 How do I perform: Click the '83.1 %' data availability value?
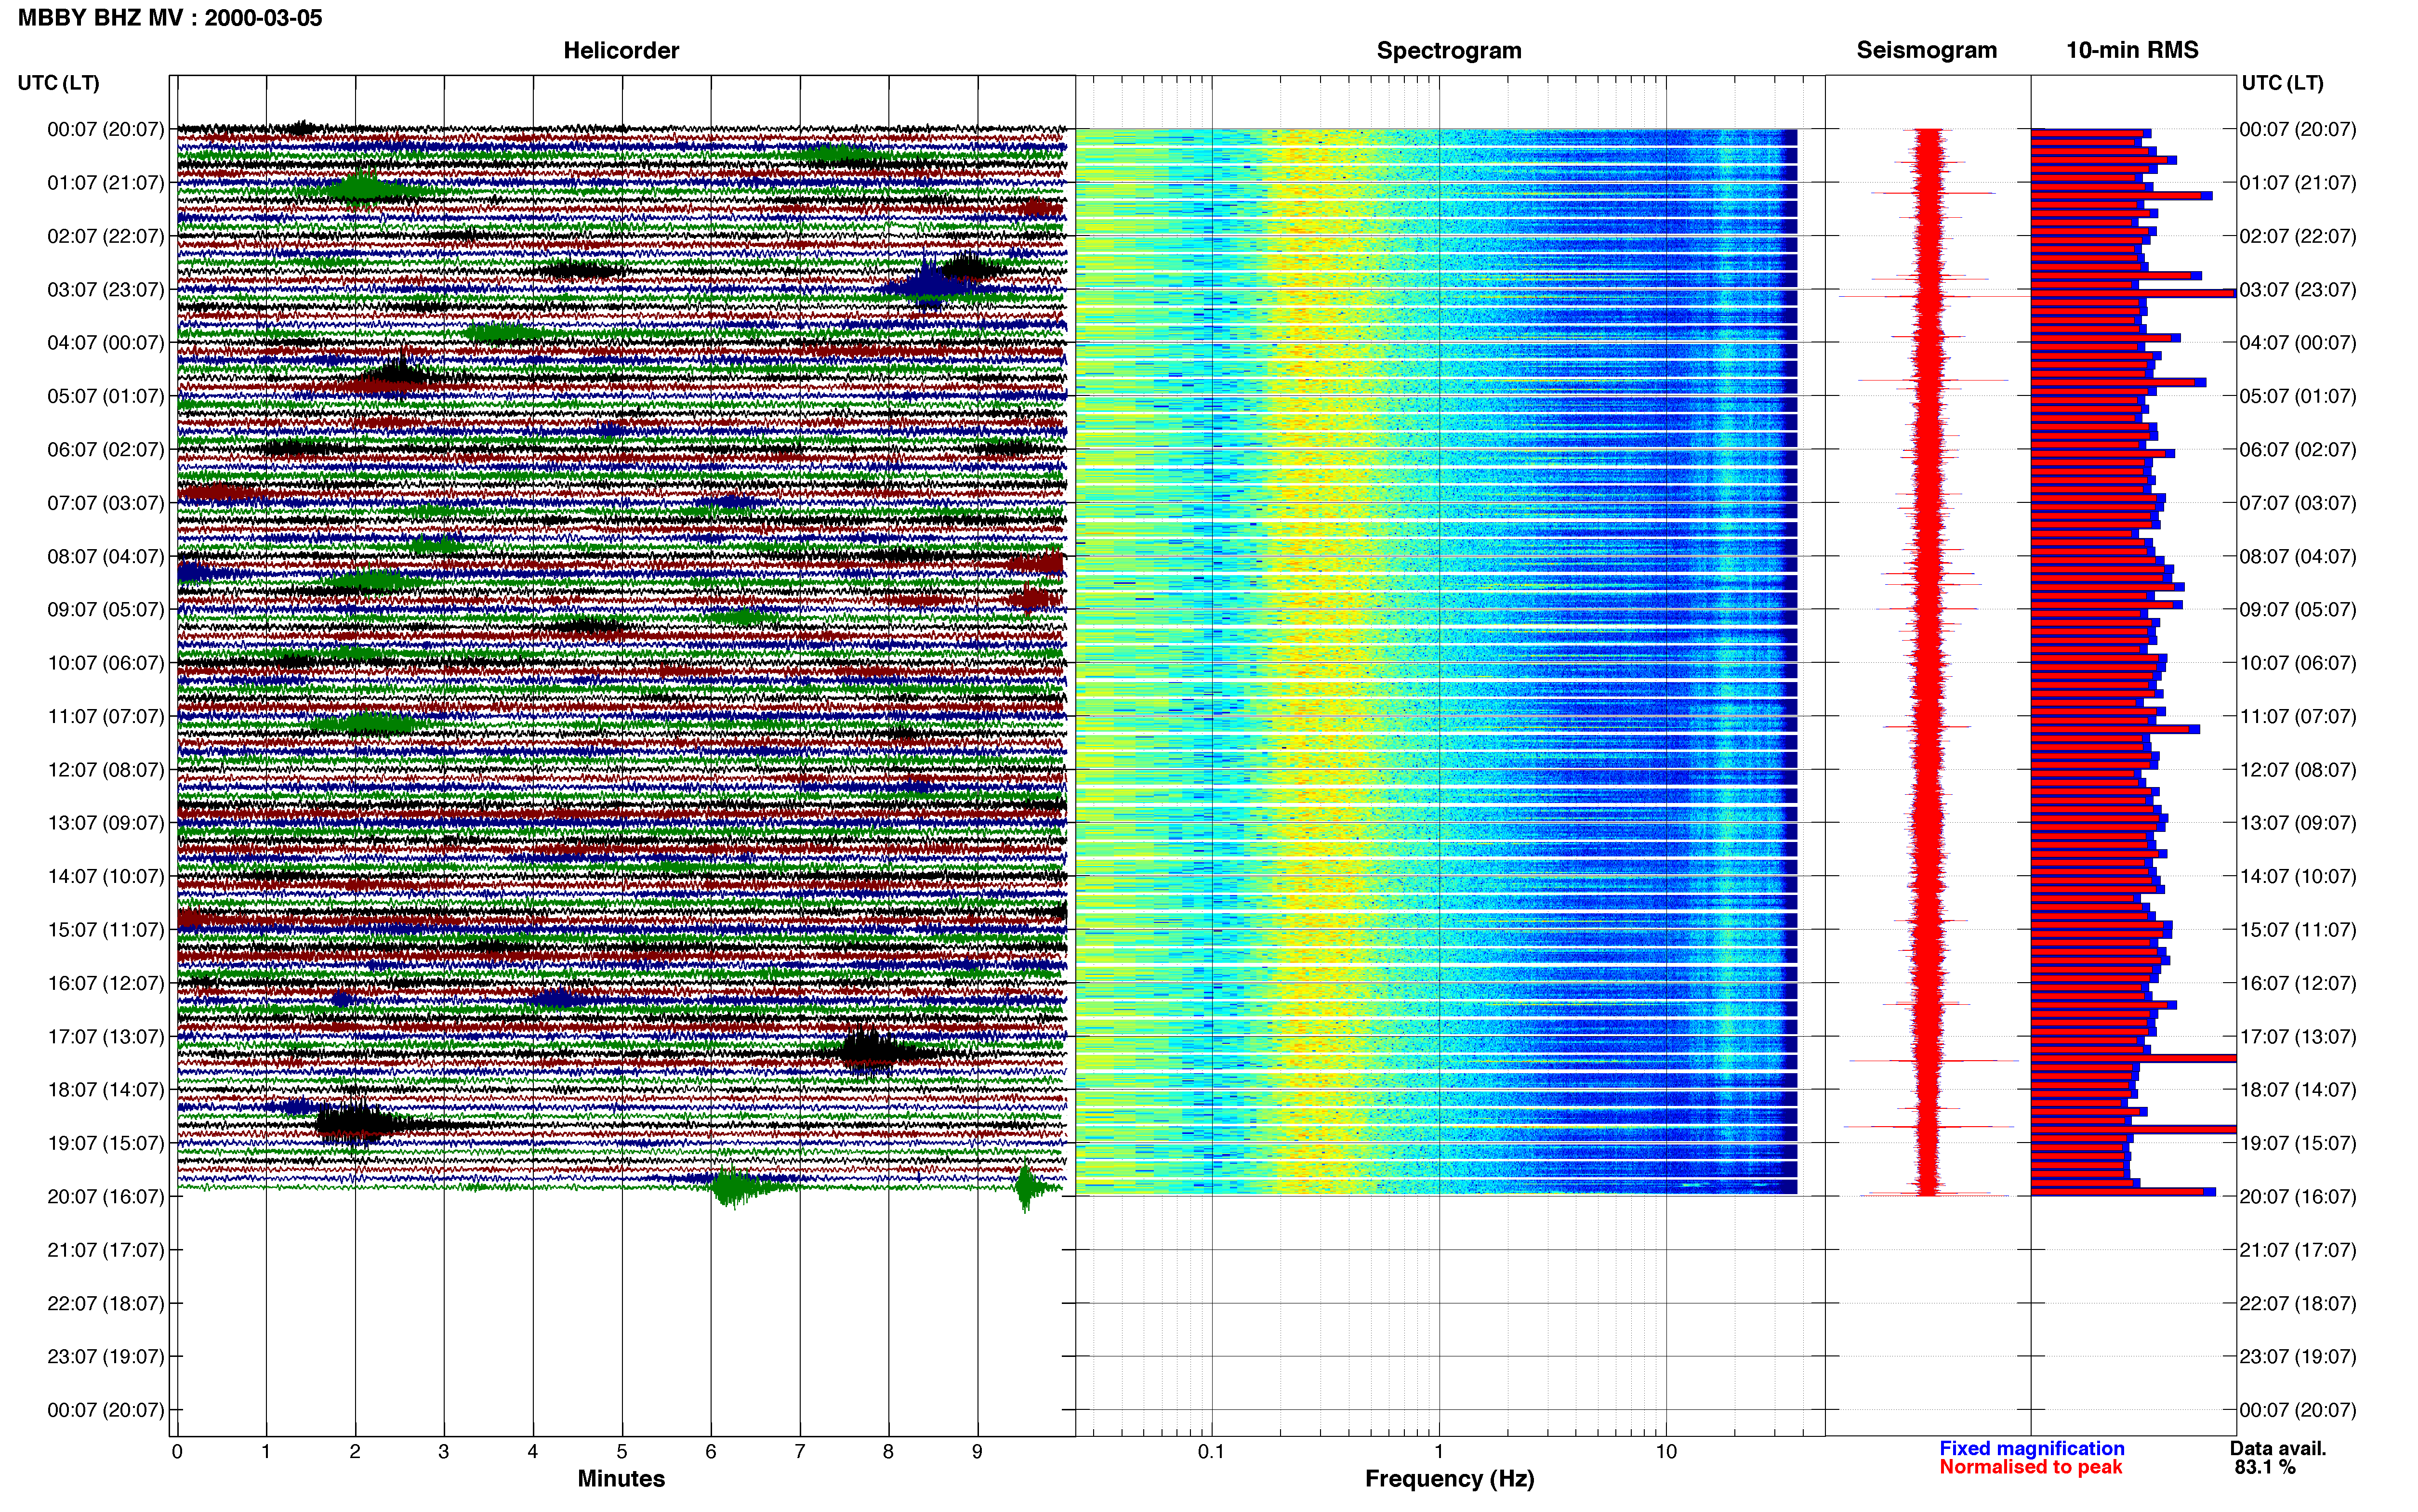pos(2265,1467)
